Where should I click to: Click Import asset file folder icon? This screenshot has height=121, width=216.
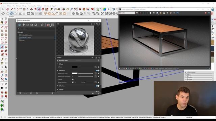[26, 93]
